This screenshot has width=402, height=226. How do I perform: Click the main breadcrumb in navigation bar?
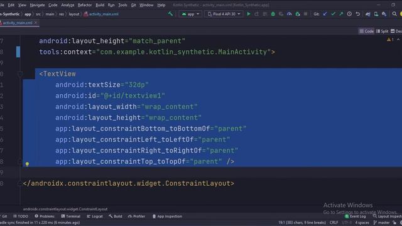tap(50, 14)
